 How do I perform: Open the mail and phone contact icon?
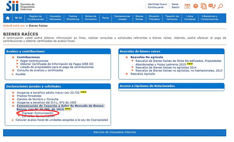tap(212, 6)
